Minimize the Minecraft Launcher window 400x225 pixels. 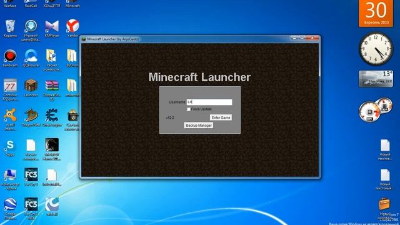click(294, 38)
